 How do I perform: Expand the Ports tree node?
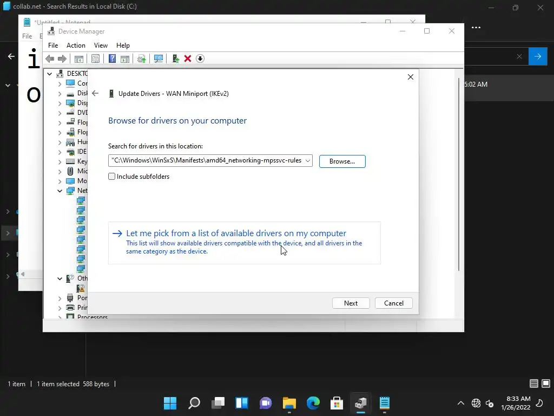click(60, 298)
